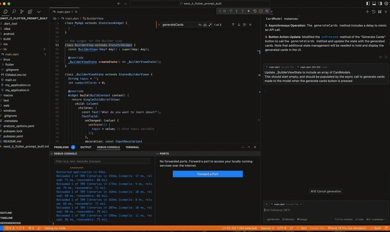This screenshot has height=232, width=390.
Task: Click the debug Step Out icon
Action: 243,11
